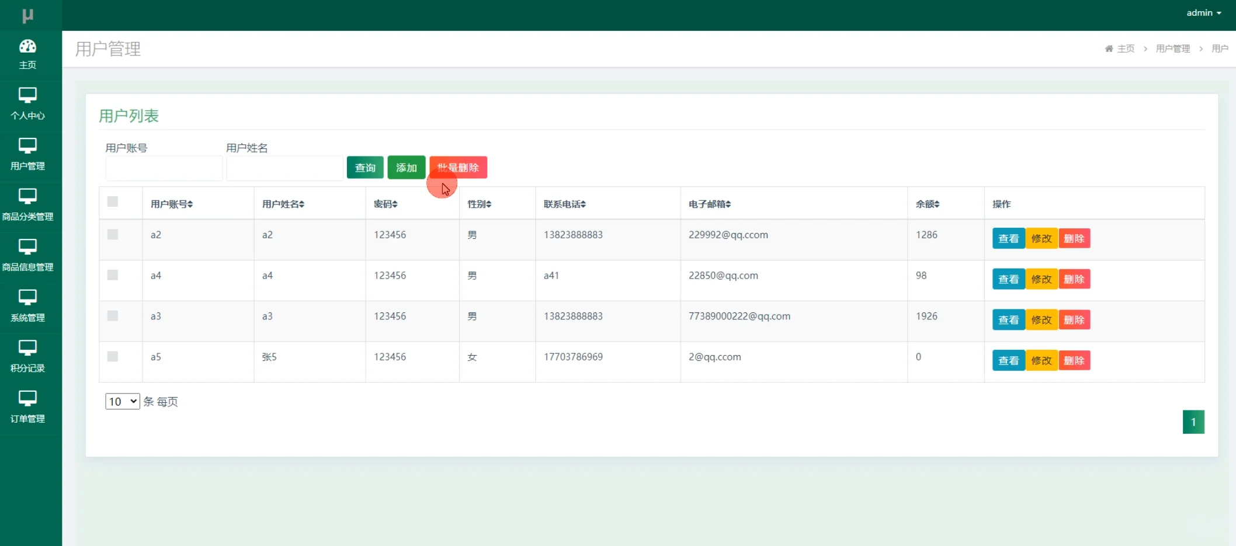Focus the 用户账号 search input field

164,168
